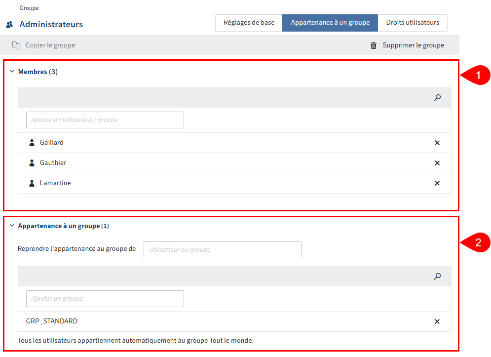The height and width of the screenshot is (357, 491).
Task: Click the Administrateurs group icon
Action: [x=10, y=25]
